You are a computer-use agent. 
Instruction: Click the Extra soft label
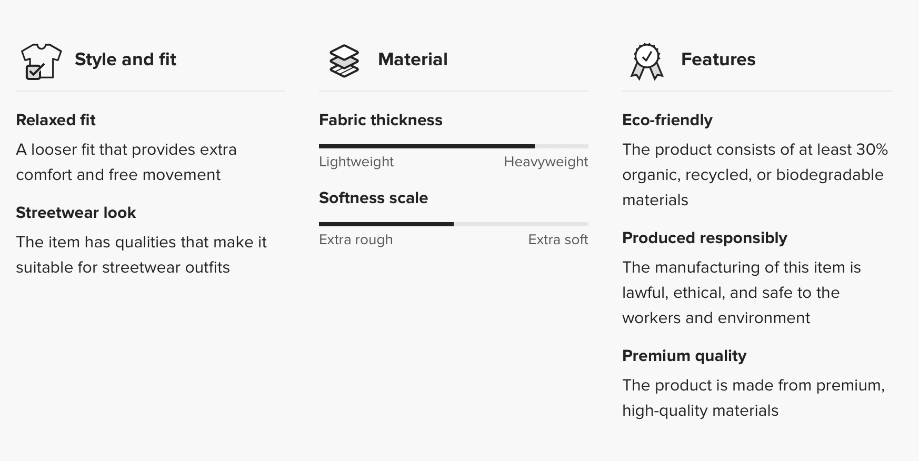click(558, 240)
